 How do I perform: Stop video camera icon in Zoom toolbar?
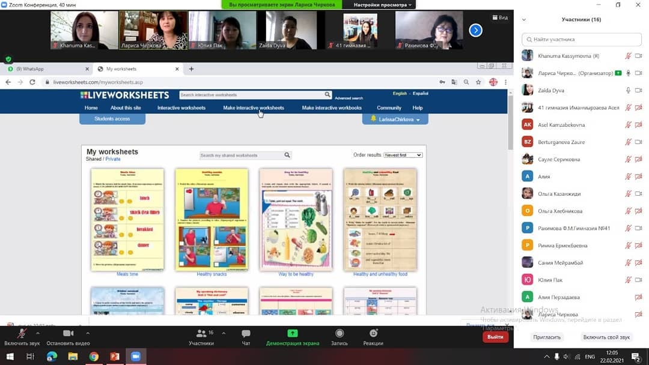coord(68,333)
